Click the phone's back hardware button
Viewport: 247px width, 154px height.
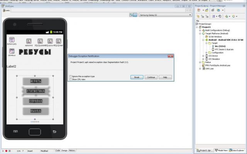pos(54,132)
